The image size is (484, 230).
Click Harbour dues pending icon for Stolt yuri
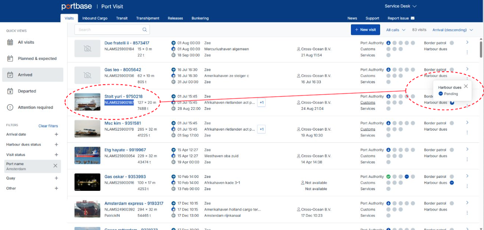coord(452,103)
